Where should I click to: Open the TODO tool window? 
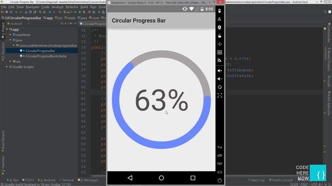[28, 180]
